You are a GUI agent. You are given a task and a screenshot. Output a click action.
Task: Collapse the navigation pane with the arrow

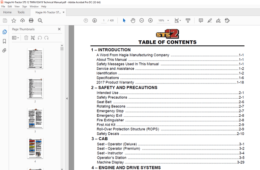tap(67, 99)
